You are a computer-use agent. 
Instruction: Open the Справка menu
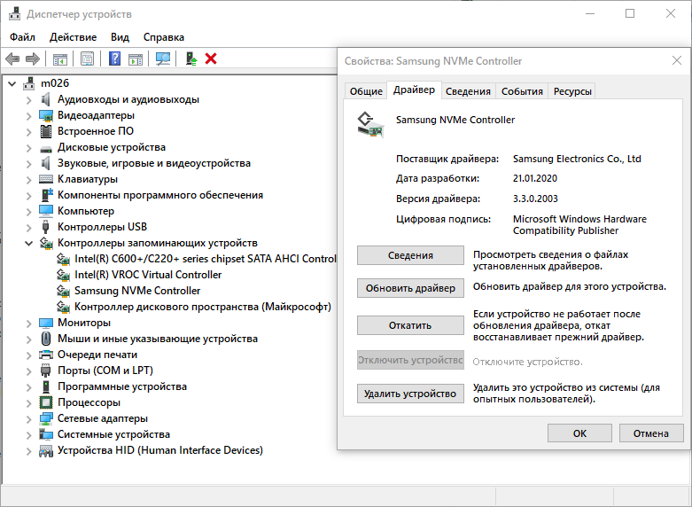click(x=164, y=37)
